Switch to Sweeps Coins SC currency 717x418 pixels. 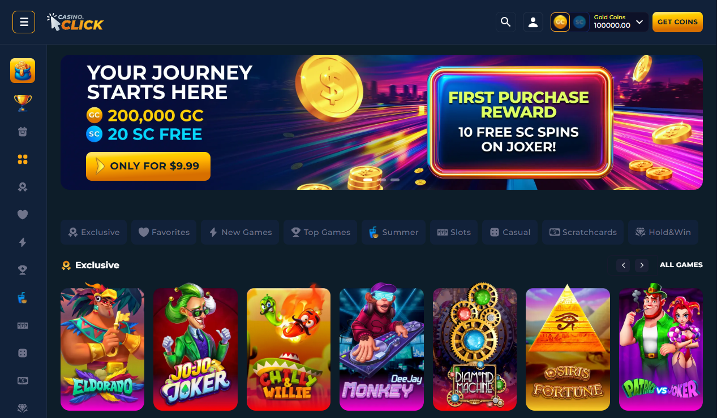(x=579, y=22)
